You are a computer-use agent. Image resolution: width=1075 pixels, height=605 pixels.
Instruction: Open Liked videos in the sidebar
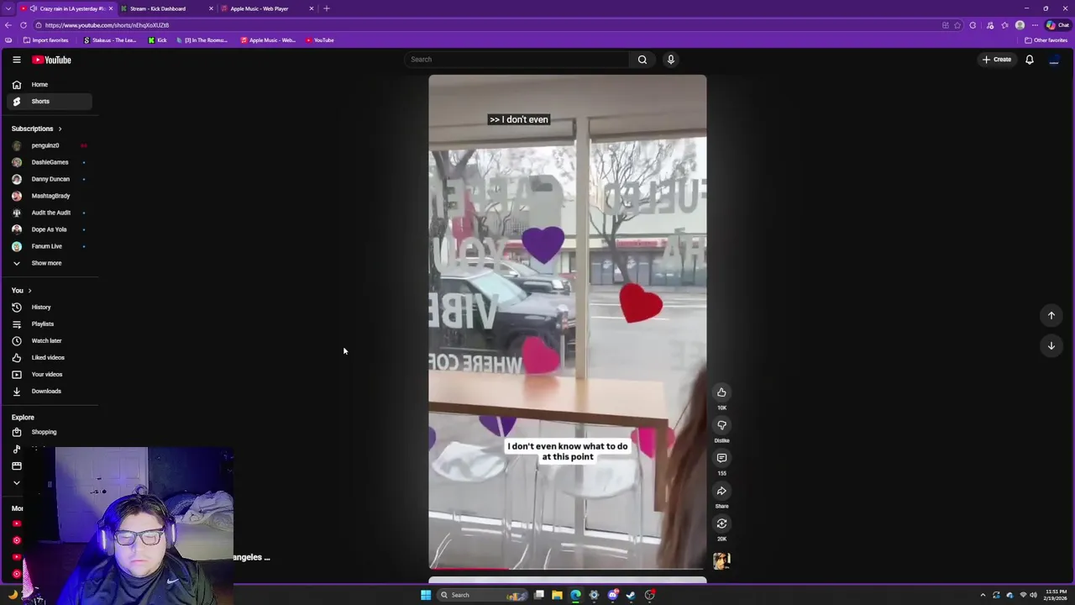coord(49,358)
